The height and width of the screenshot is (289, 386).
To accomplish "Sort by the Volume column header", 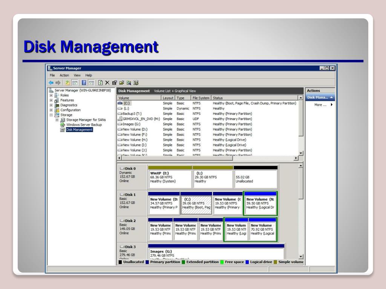I will (x=139, y=98).
